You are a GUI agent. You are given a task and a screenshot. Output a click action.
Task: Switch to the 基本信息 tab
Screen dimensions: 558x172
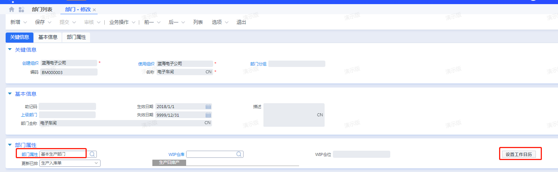pyautogui.click(x=48, y=37)
